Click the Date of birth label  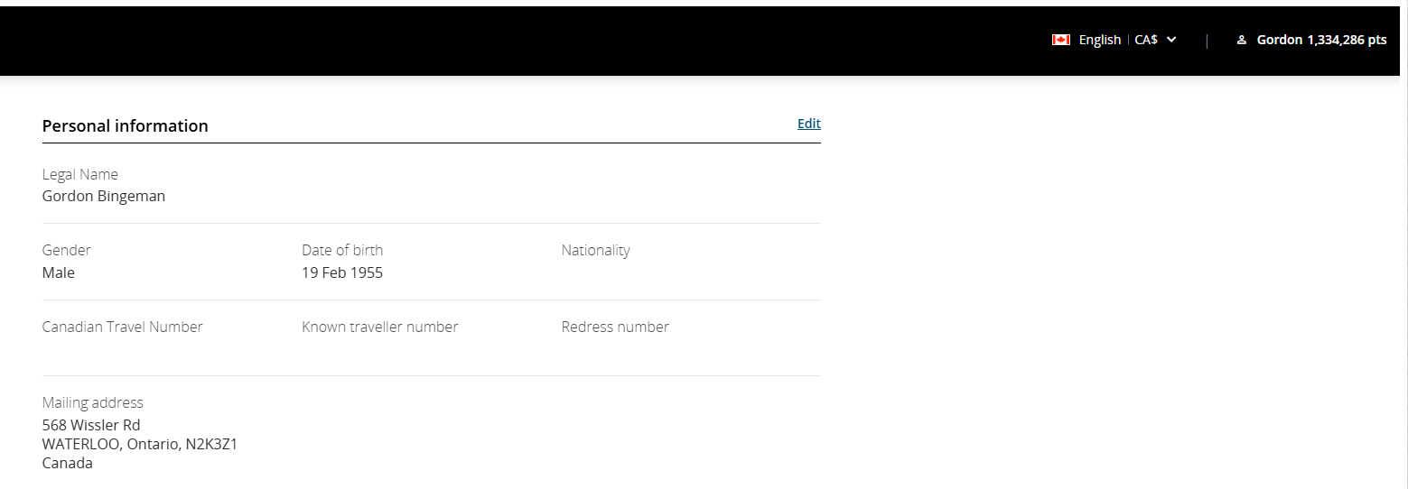coord(342,250)
